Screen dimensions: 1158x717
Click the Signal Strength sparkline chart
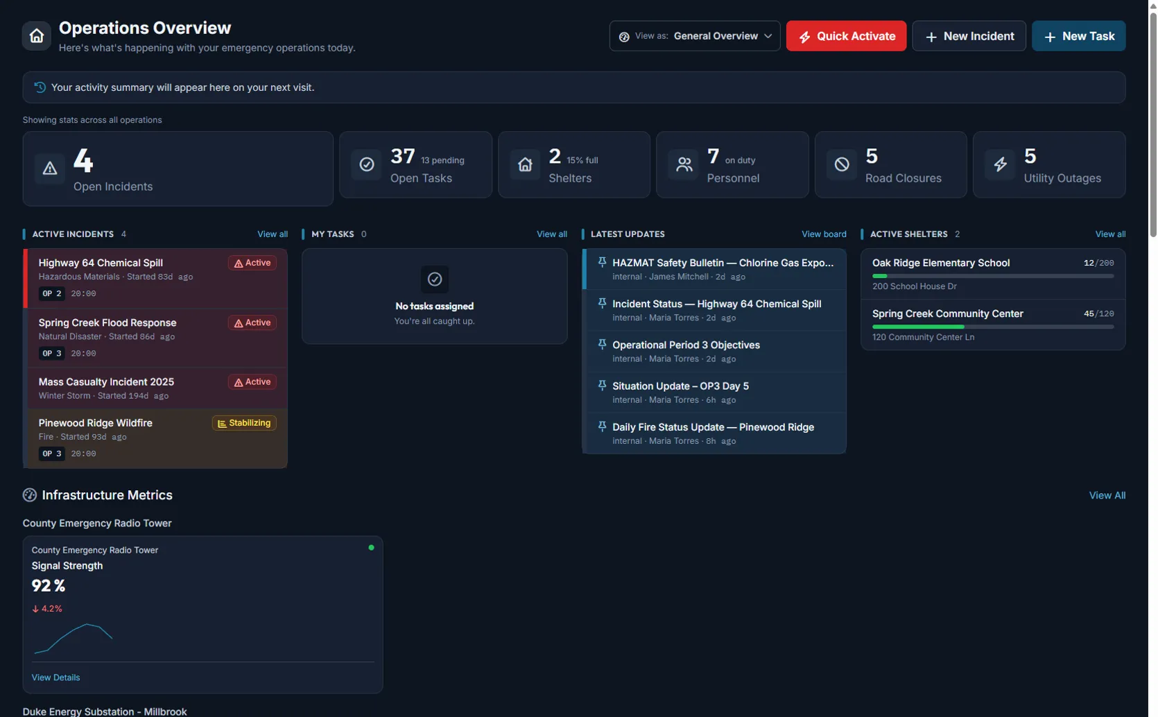pos(73,639)
